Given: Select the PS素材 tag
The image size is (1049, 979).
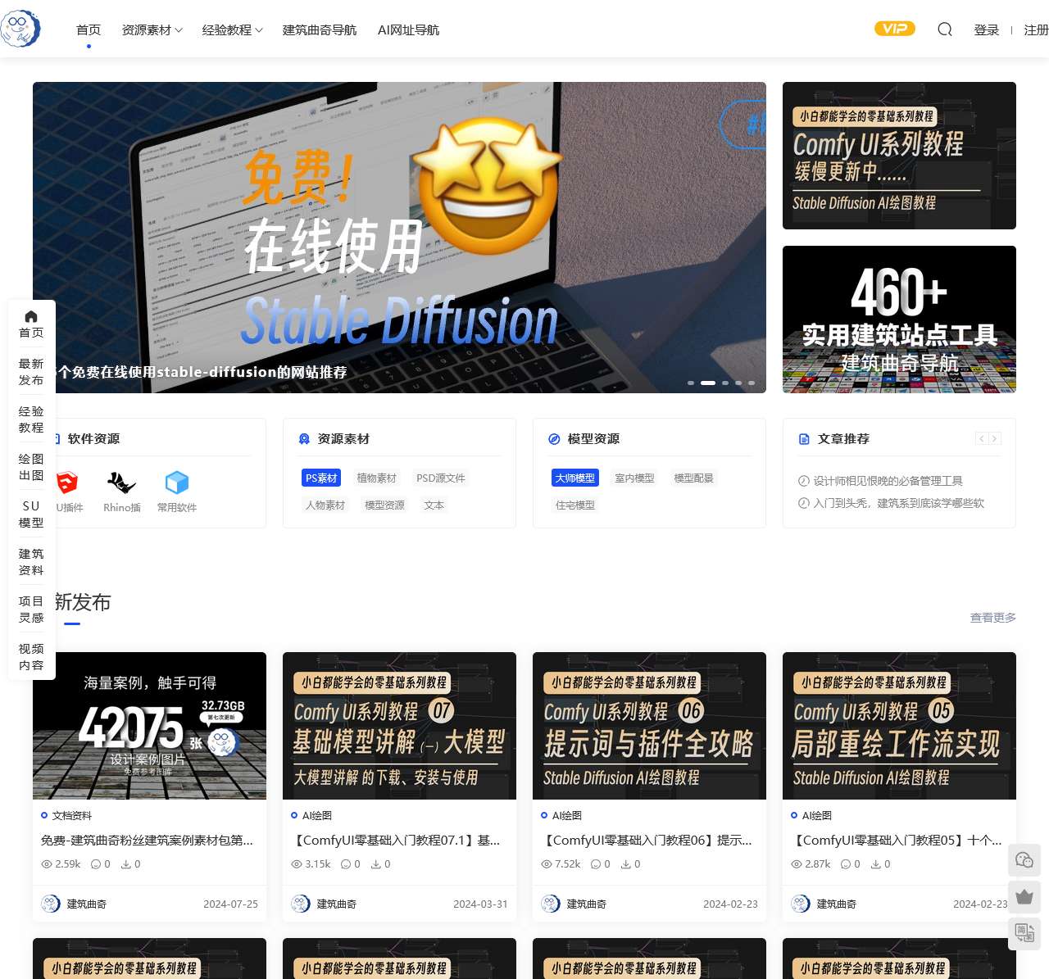Looking at the screenshot, I should coord(321,478).
